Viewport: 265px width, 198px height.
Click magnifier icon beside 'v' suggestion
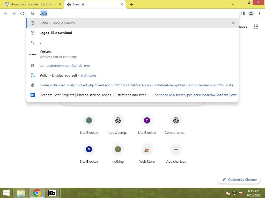coord(32,43)
